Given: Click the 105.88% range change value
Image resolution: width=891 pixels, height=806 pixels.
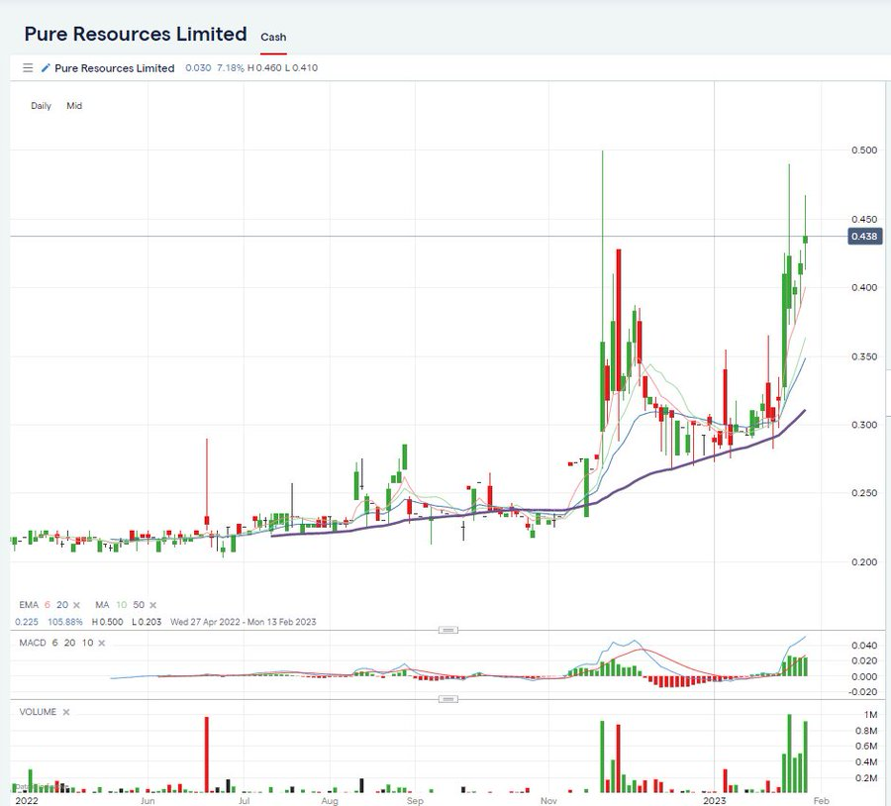Looking at the screenshot, I should click(65, 622).
